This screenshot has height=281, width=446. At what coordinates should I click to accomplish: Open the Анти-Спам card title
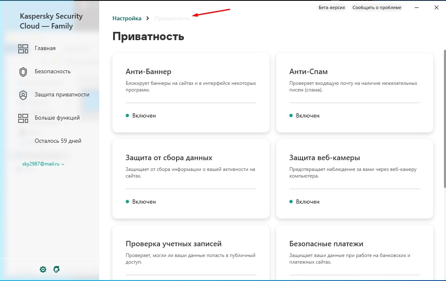pyautogui.click(x=308, y=72)
